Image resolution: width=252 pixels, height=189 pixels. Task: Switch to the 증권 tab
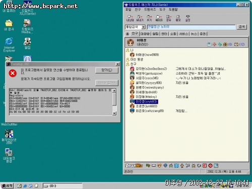203,34
